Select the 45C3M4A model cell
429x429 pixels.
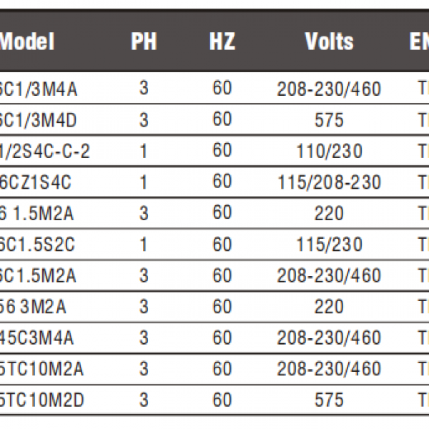pyautogui.click(x=36, y=337)
